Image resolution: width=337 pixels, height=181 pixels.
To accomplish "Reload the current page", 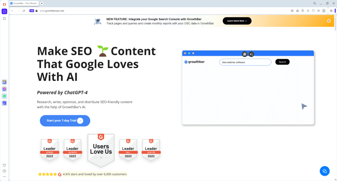I will point(24,11).
